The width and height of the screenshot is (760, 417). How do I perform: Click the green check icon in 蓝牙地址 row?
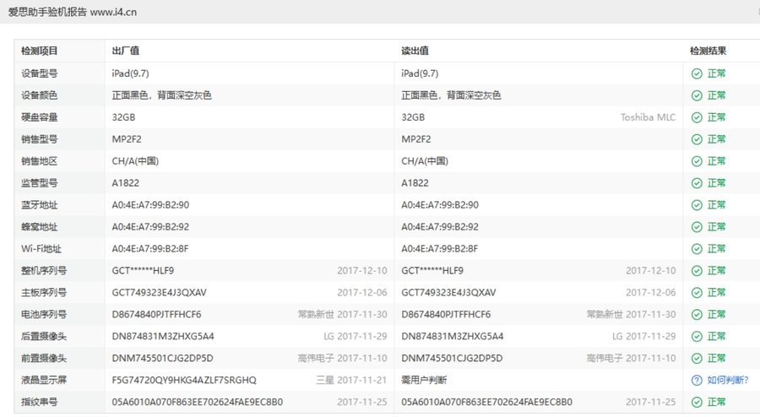pyautogui.click(x=697, y=205)
